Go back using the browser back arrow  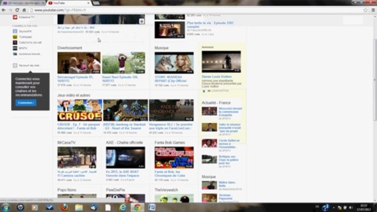[x=4, y=10]
